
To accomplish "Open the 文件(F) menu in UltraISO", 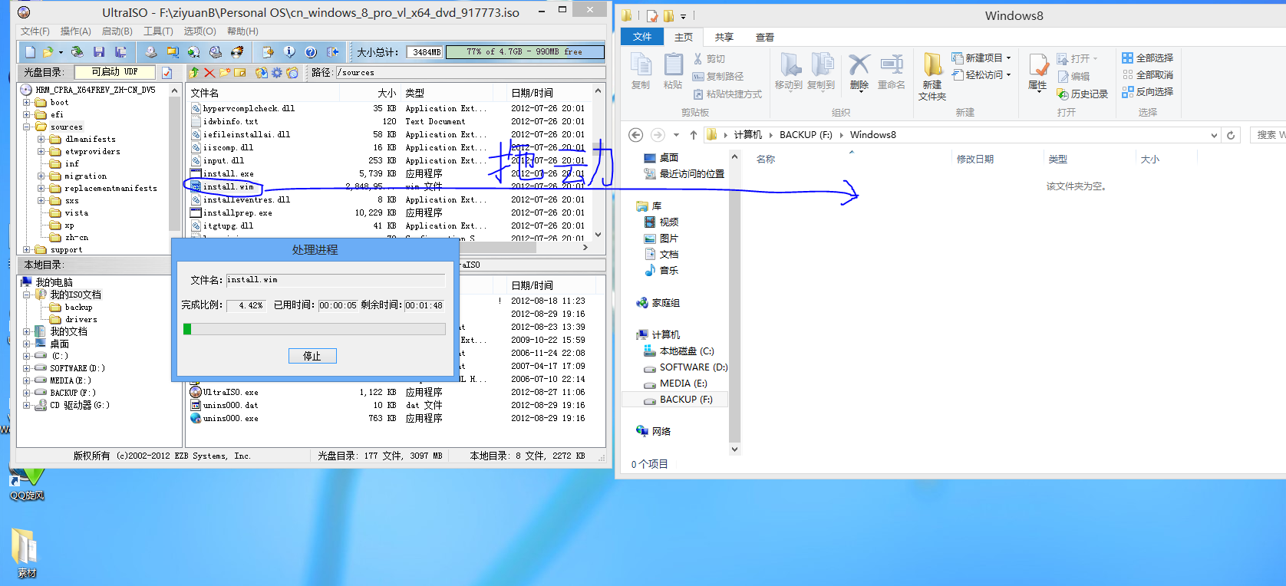I will (35, 31).
